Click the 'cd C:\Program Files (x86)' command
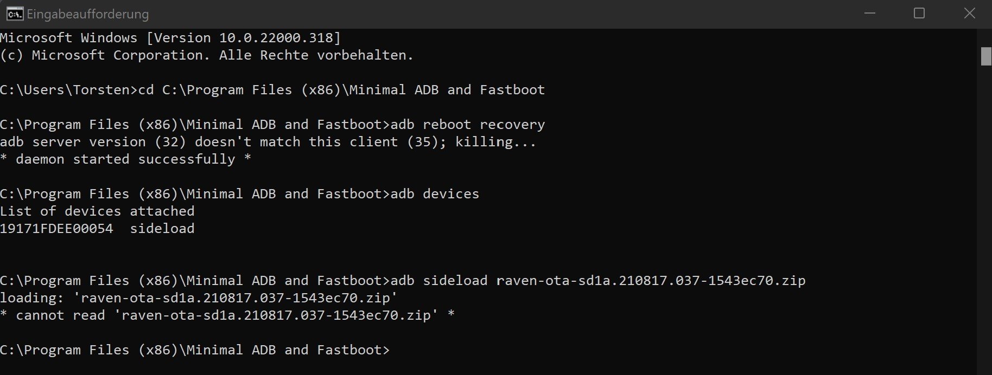 [341, 90]
